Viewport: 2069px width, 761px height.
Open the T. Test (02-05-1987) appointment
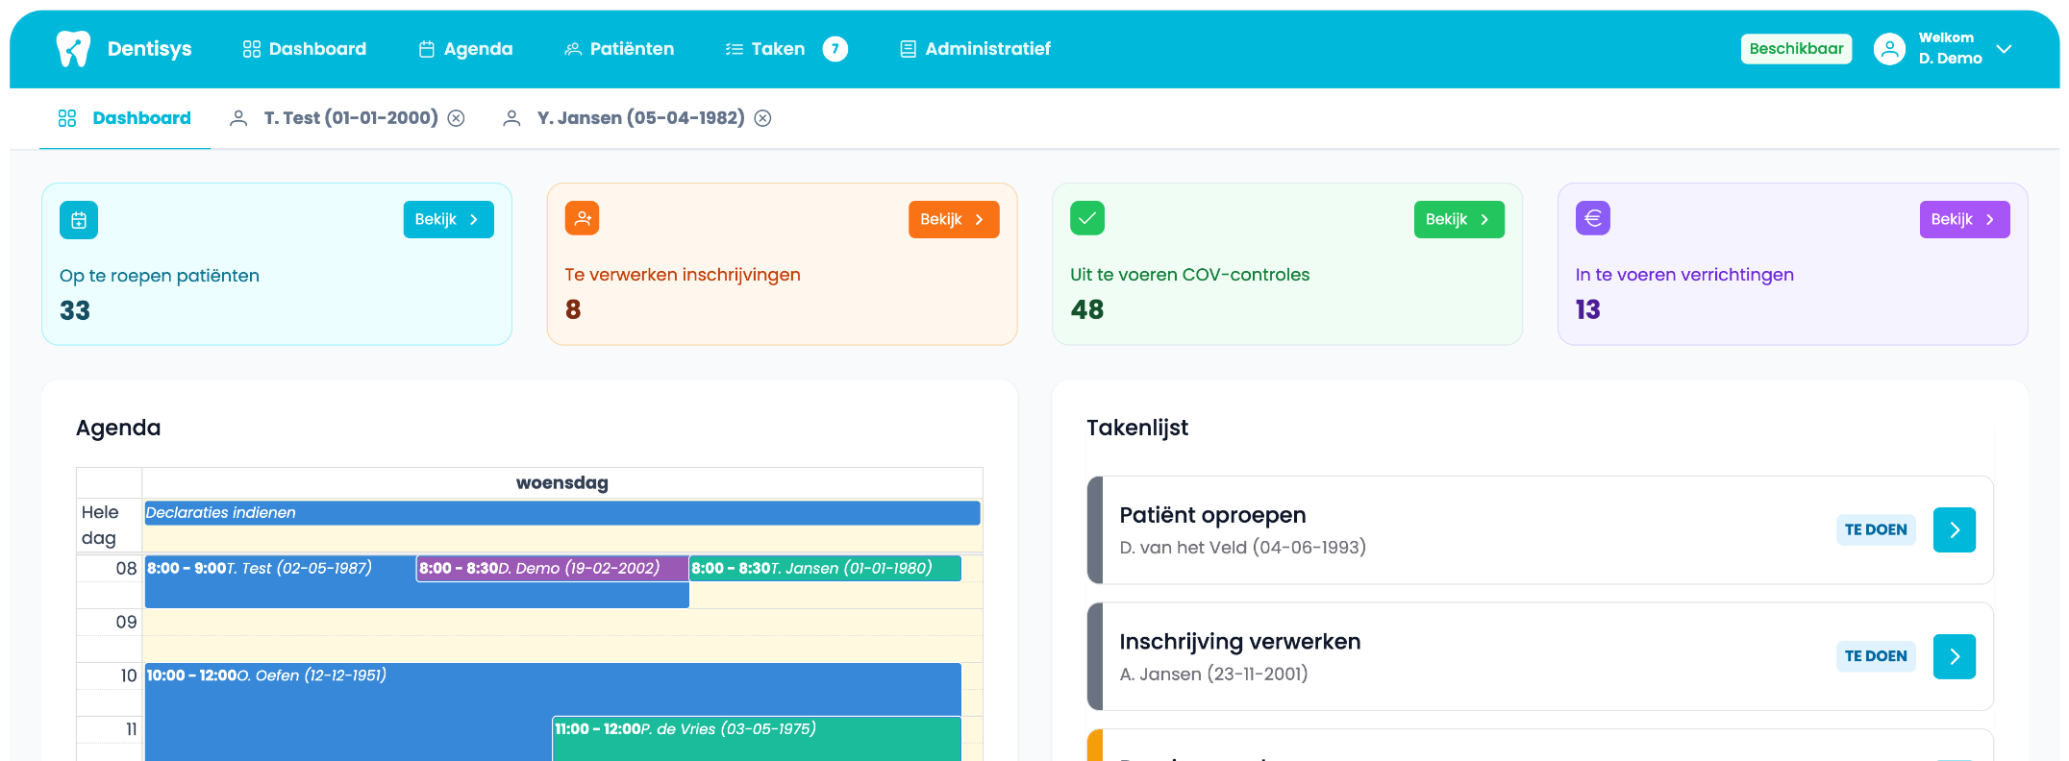coord(280,581)
